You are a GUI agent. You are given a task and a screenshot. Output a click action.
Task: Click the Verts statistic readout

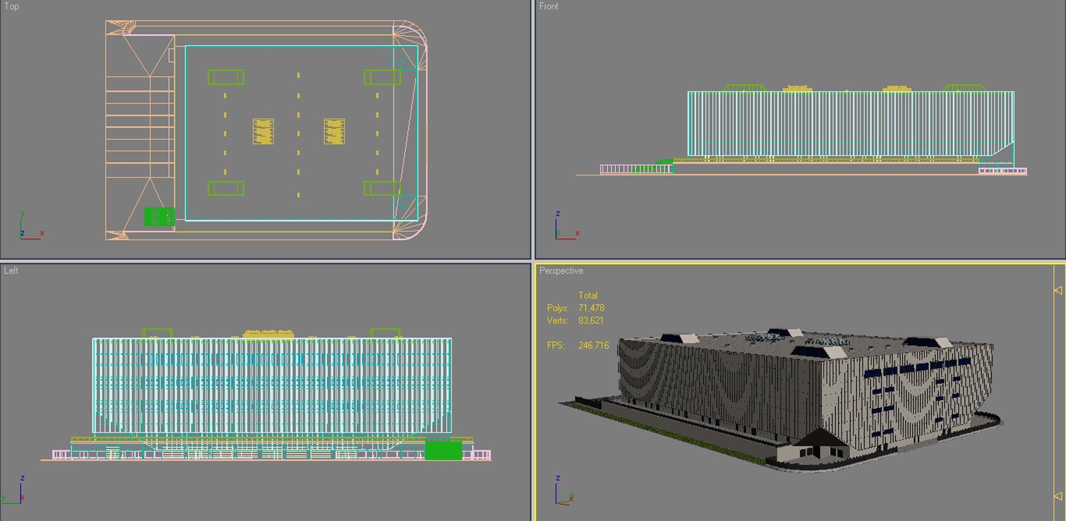tap(577, 321)
